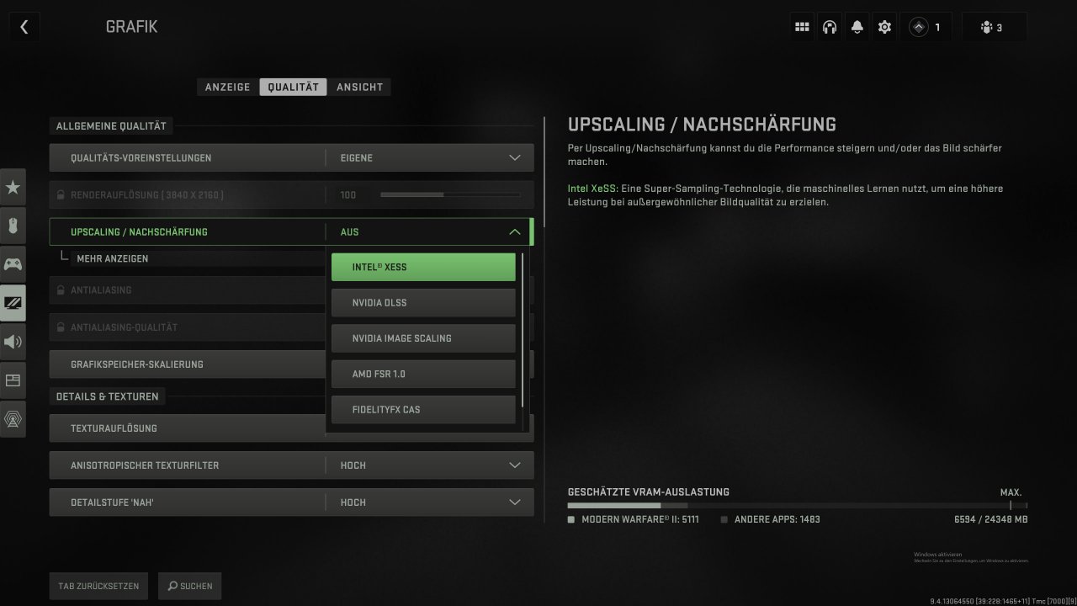Click the settings list scrollbar
The image size is (1077, 606).
click(544, 173)
